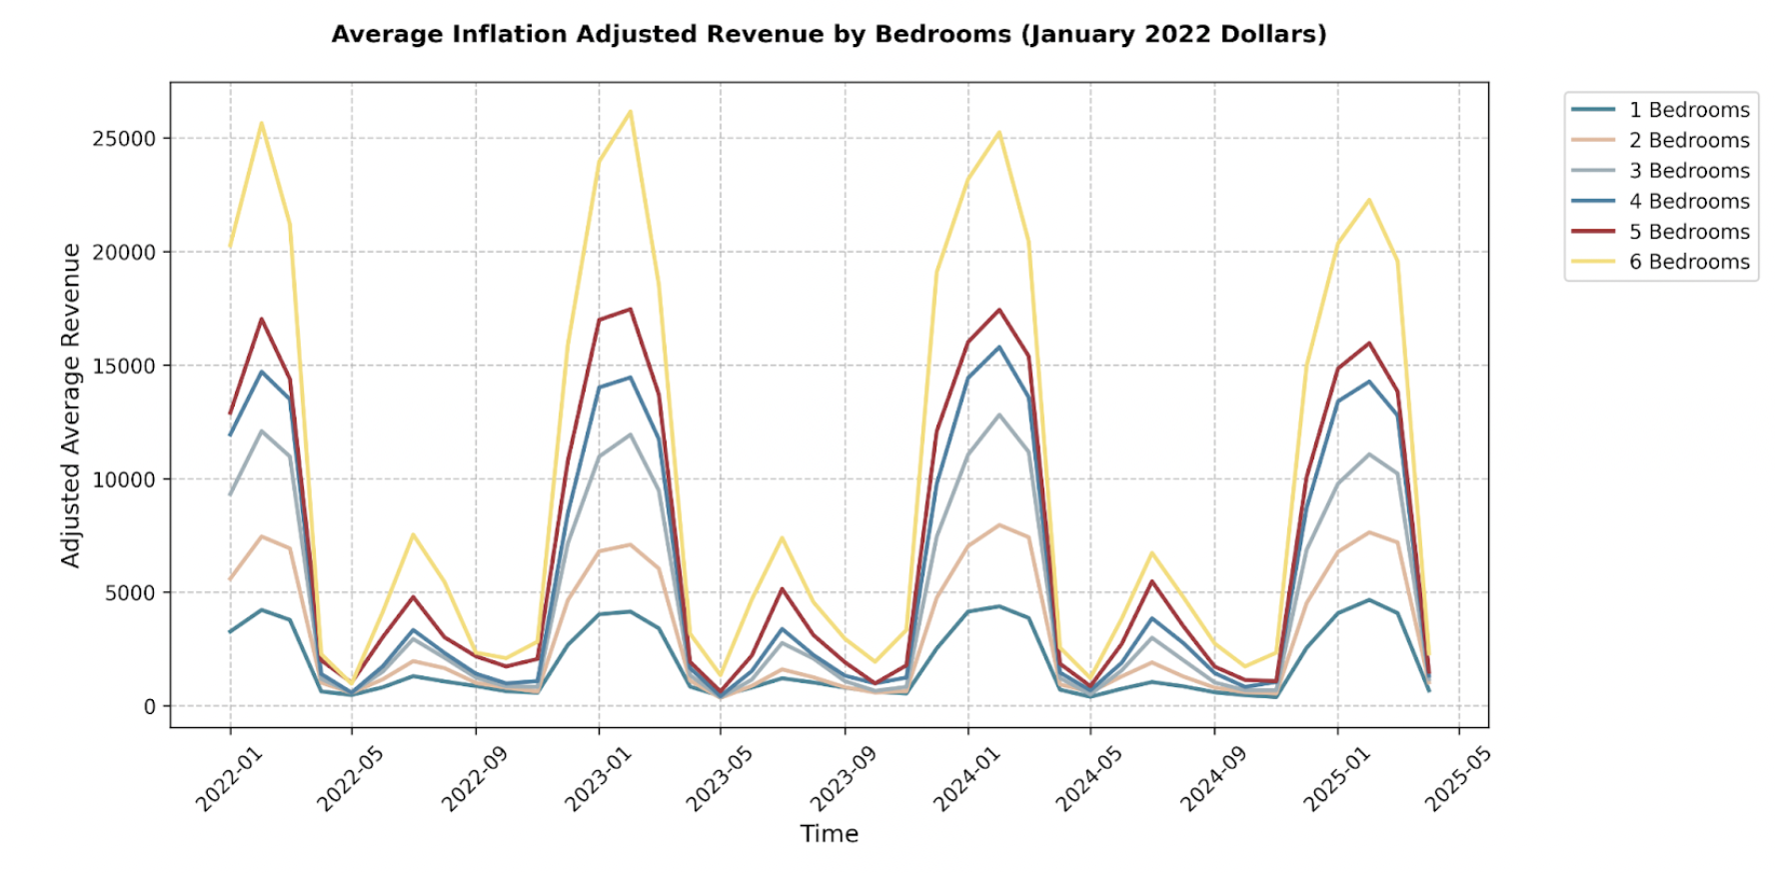
Task: Select the "Adjusted Average Revenue" y-axis title
Action: tap(70, 406)
